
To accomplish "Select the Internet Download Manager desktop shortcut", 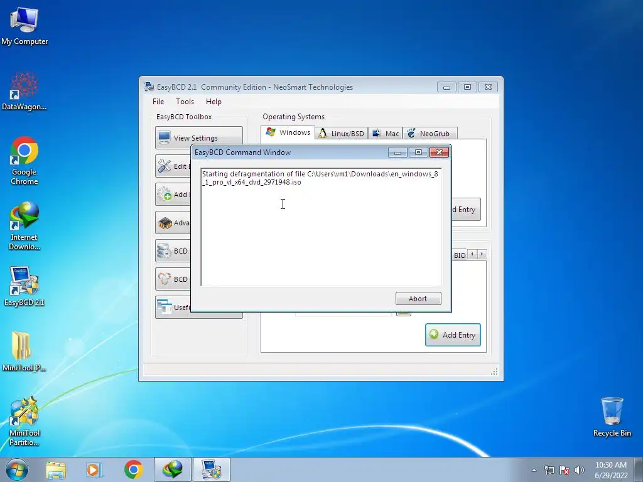I will (24, 226).
